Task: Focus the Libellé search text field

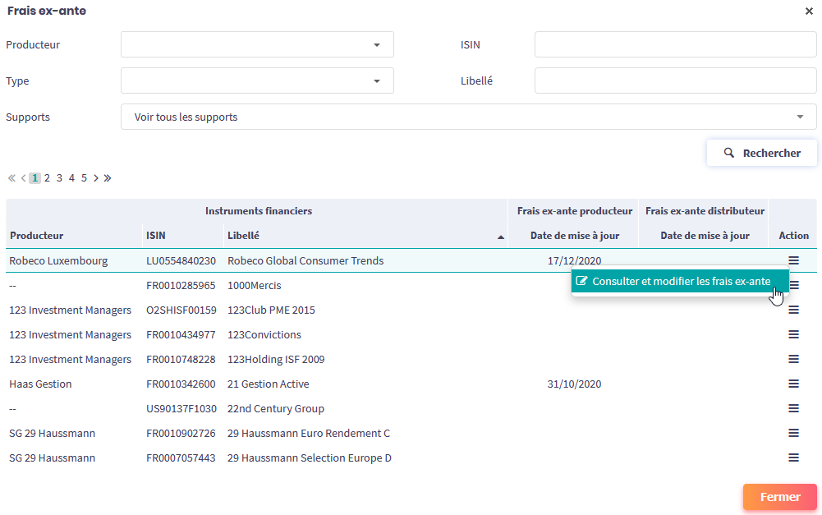Action: 675,81
